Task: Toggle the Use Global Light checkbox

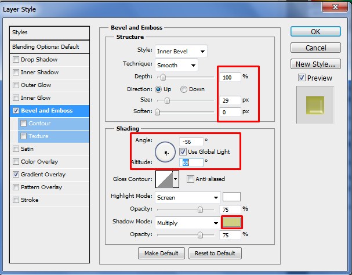Action: (x=183, y=152)
